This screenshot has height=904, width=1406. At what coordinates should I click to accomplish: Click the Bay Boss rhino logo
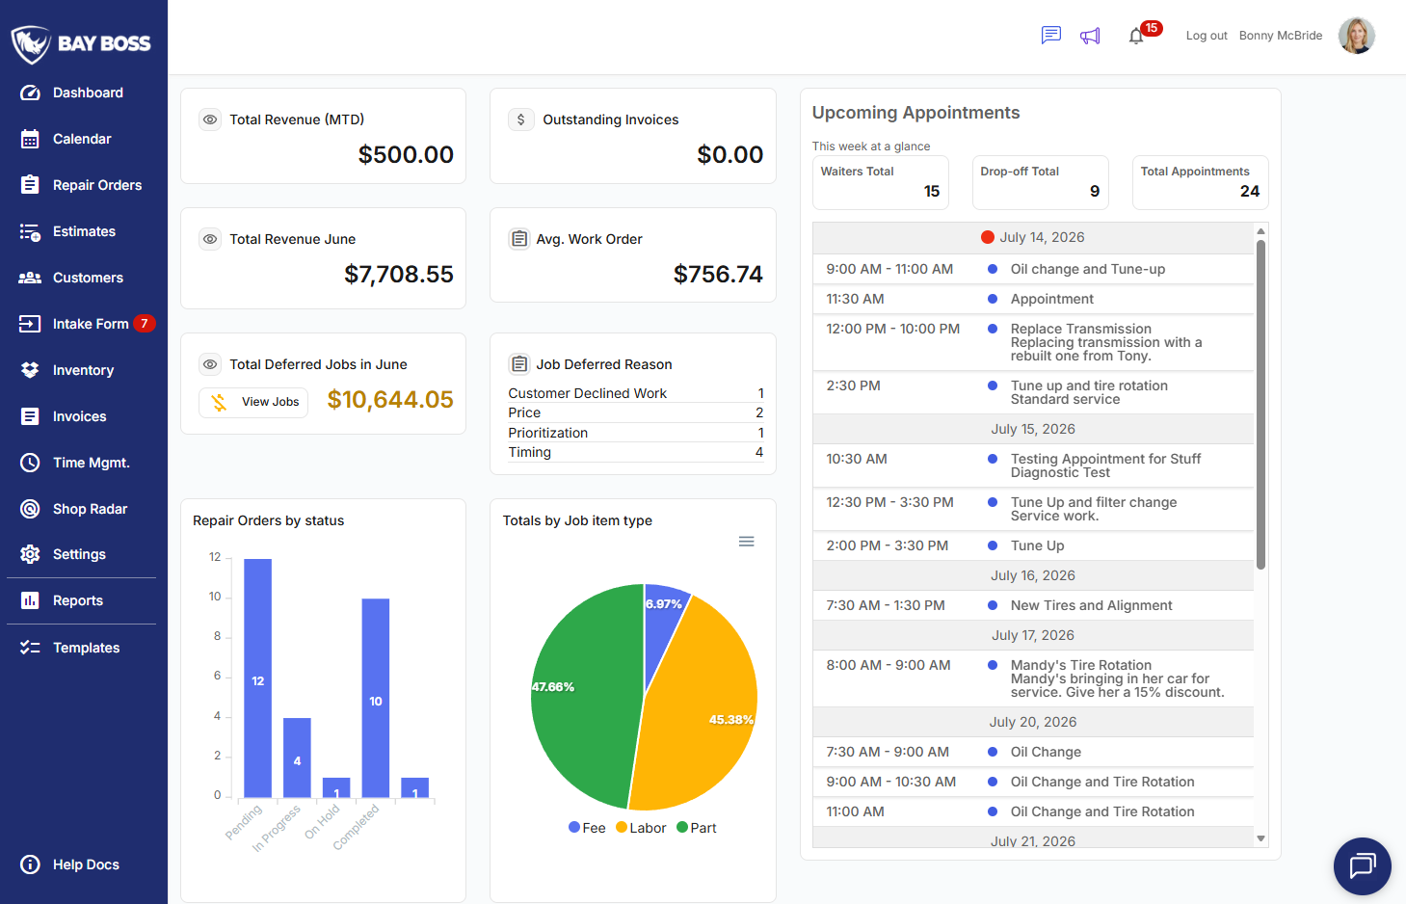pos(31,44)
